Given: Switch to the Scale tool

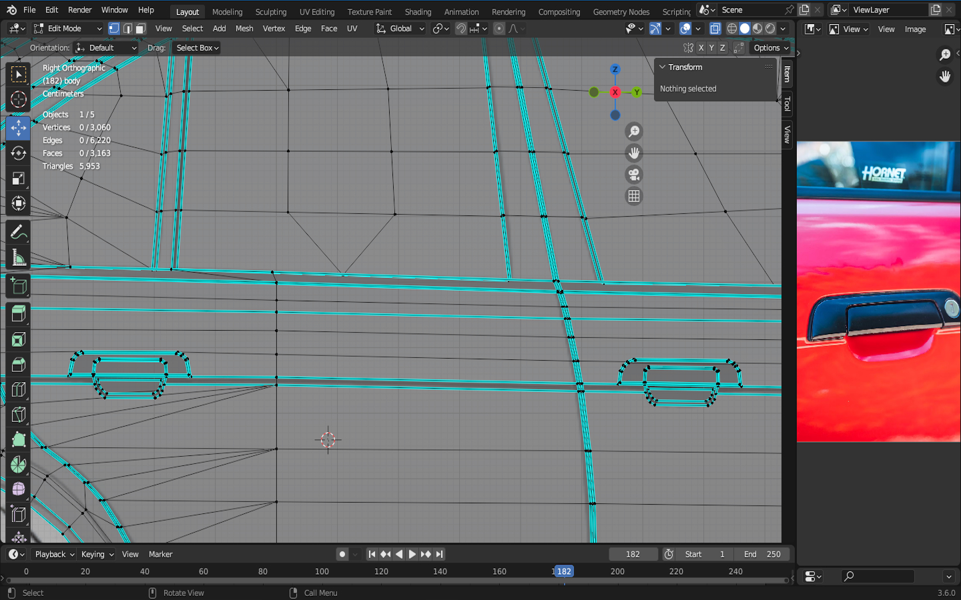Looking at the screenshot, I should point(18,179).
